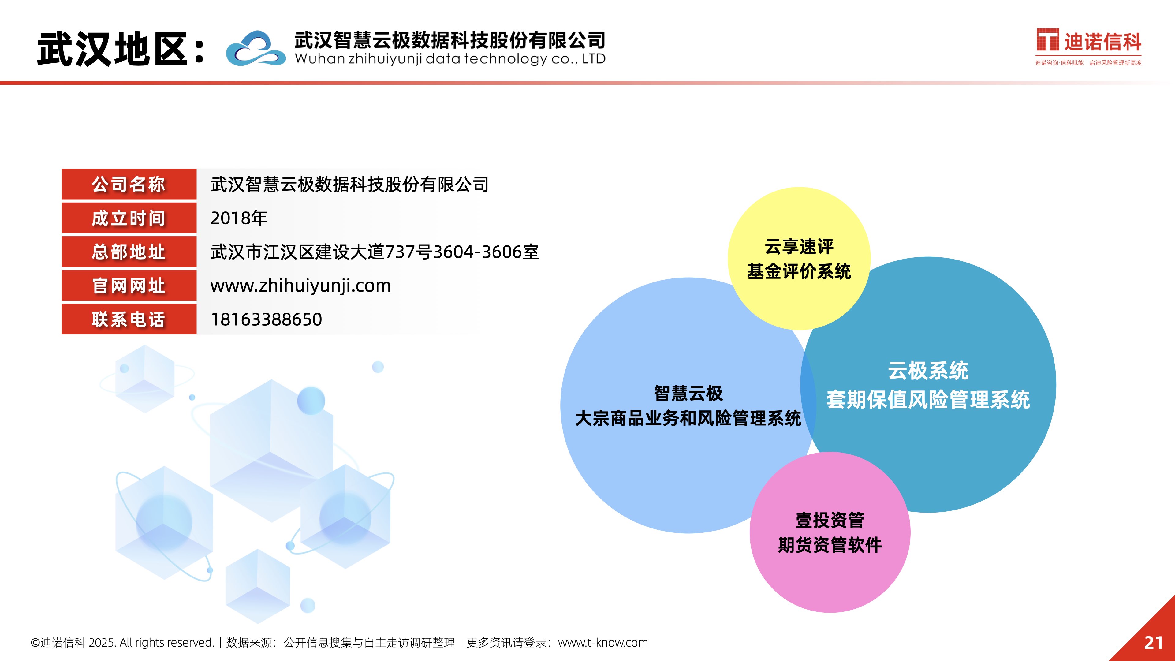Click the teal circle 云极系统 套期保值风险管理系统

(x=928, y=385)
